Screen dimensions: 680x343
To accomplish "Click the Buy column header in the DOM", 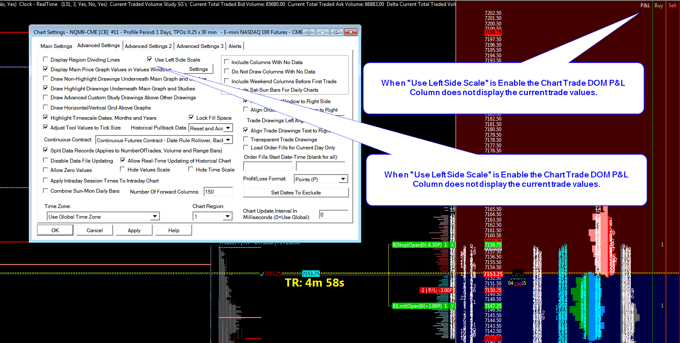I will (659, 6).
